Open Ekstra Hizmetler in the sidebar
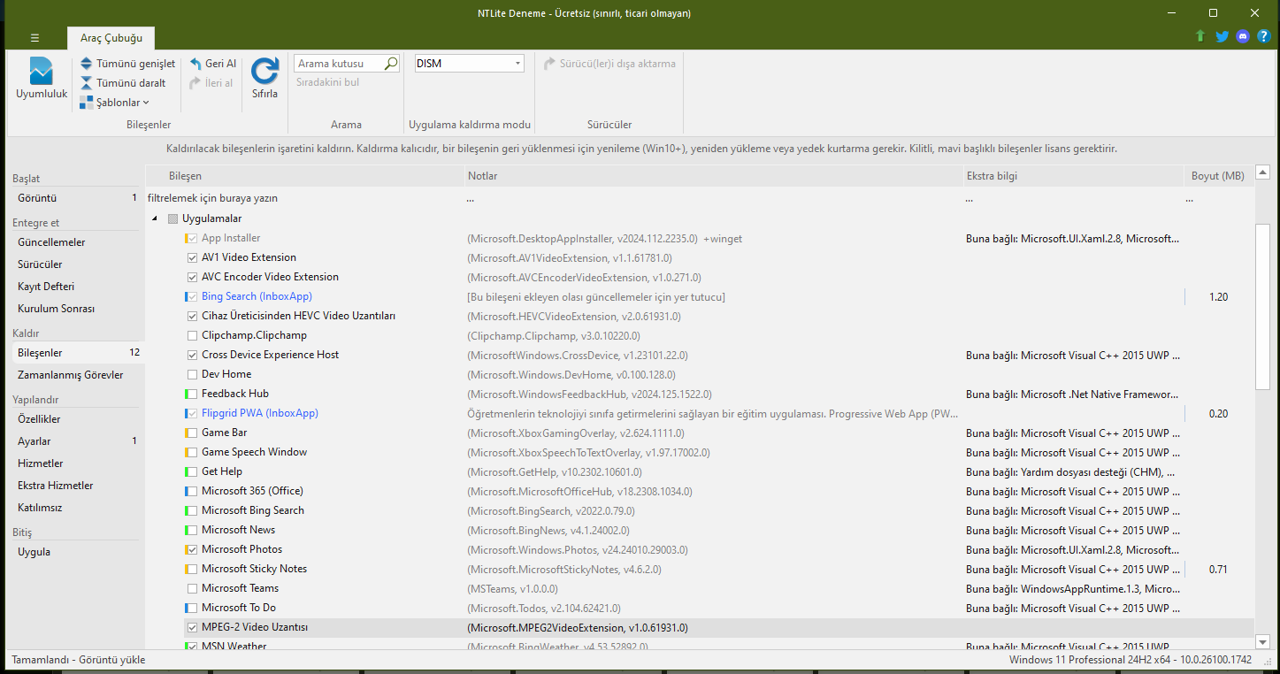The image size is (1280, 674). pyautogui.click(x=75, y=486)
